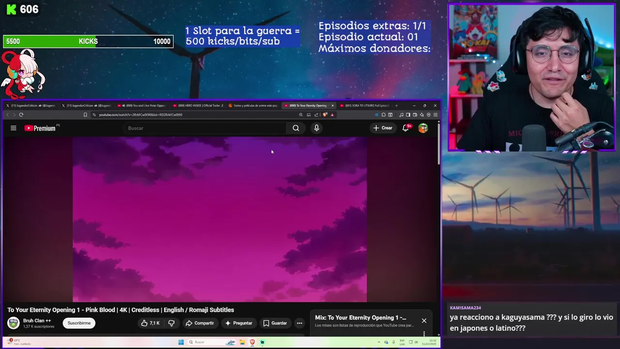
Task: Switch to Series y películas de anime tab
Action: tap(253, 105)
